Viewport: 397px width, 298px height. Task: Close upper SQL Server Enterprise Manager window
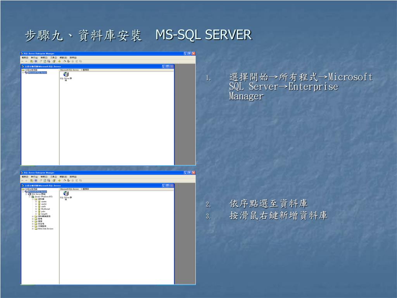pyautogui.click(x=194, y=54)
